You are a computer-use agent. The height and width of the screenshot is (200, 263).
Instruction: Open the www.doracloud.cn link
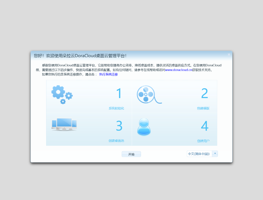tap(178, 70)
